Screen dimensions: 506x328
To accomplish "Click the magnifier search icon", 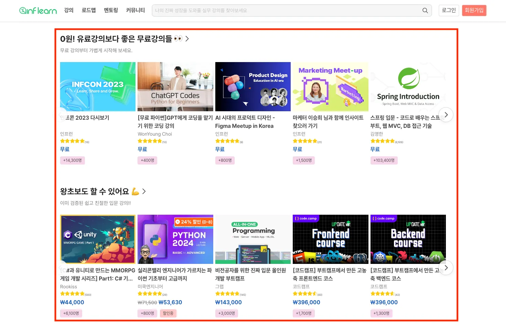I will (425, 11).
